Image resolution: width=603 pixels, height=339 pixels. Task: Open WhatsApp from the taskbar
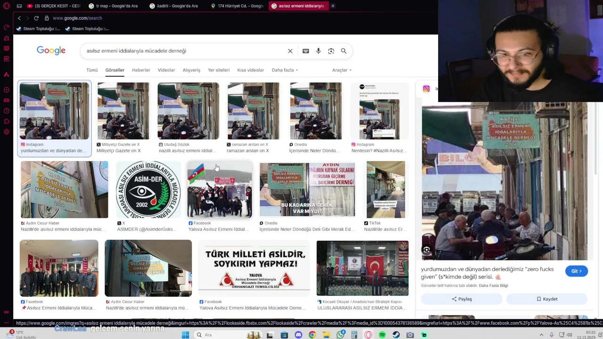pyautogui.click(x=340, y=335)
